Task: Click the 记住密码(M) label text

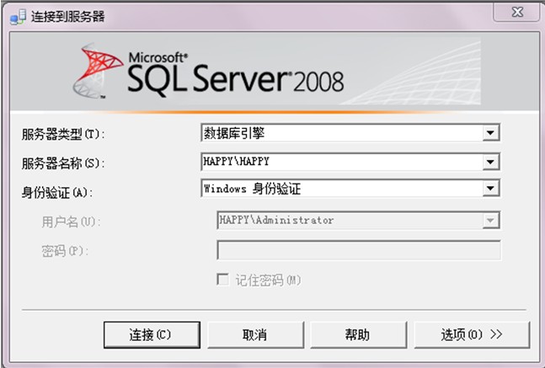Action: pos(268,280)
